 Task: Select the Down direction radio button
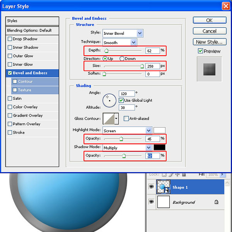[x=122, y=58]
